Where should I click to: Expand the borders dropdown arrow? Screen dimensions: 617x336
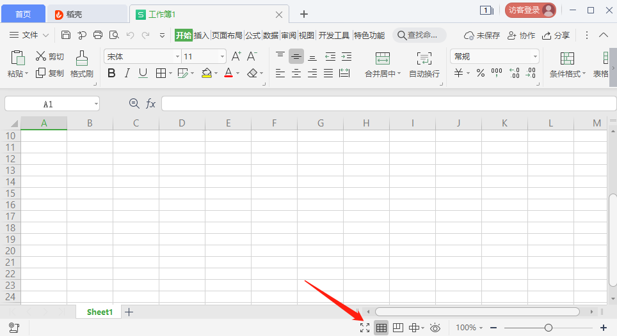(170, 73)
